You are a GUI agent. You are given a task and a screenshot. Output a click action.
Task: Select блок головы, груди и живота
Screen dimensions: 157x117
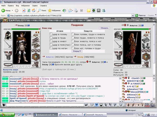click(x=72, y=34)
